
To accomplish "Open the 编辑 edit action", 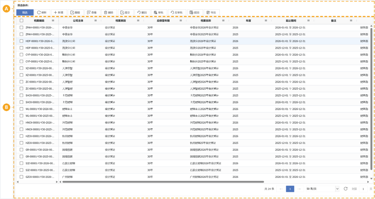I will (75, 12).
